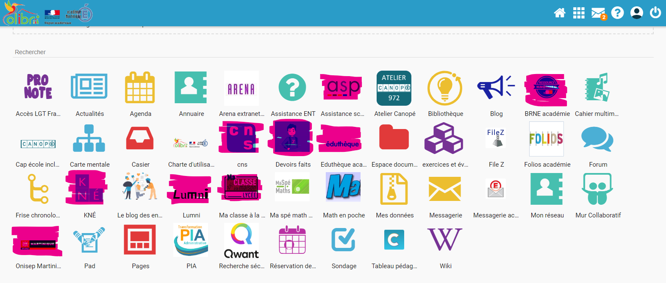
Task: Open the Messagerie envelope app
Action: pyautogui.click(x=445, y=189)
